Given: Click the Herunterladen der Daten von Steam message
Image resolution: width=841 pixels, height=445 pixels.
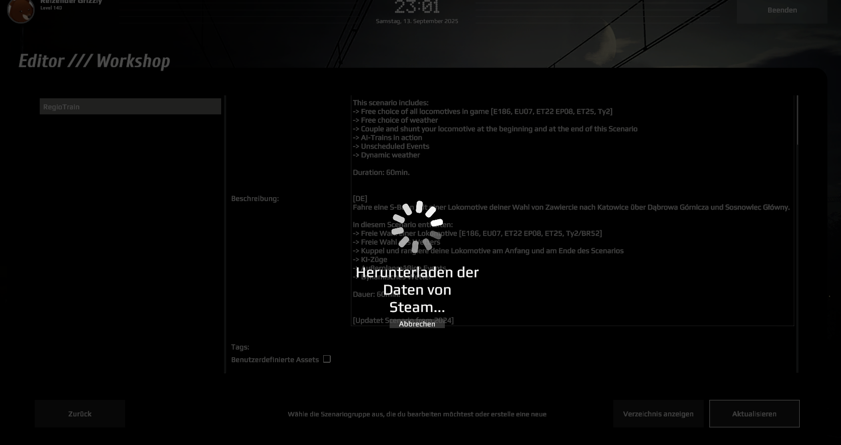Looking at the screenshot, I should coord(417,290).
